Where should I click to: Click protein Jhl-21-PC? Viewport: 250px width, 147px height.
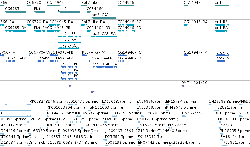[70, 76]
